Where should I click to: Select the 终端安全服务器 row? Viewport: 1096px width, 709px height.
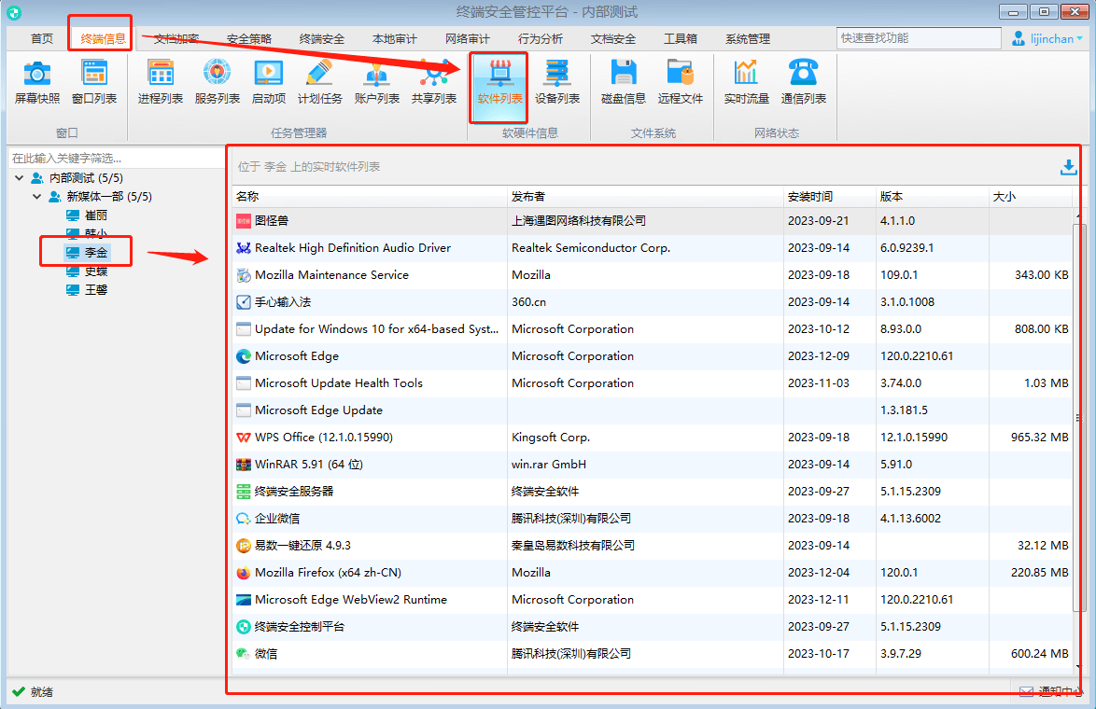[x=653, y=492]
